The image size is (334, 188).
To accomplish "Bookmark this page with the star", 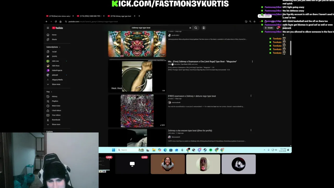I will pyautogui.click(x=254, y=21).
